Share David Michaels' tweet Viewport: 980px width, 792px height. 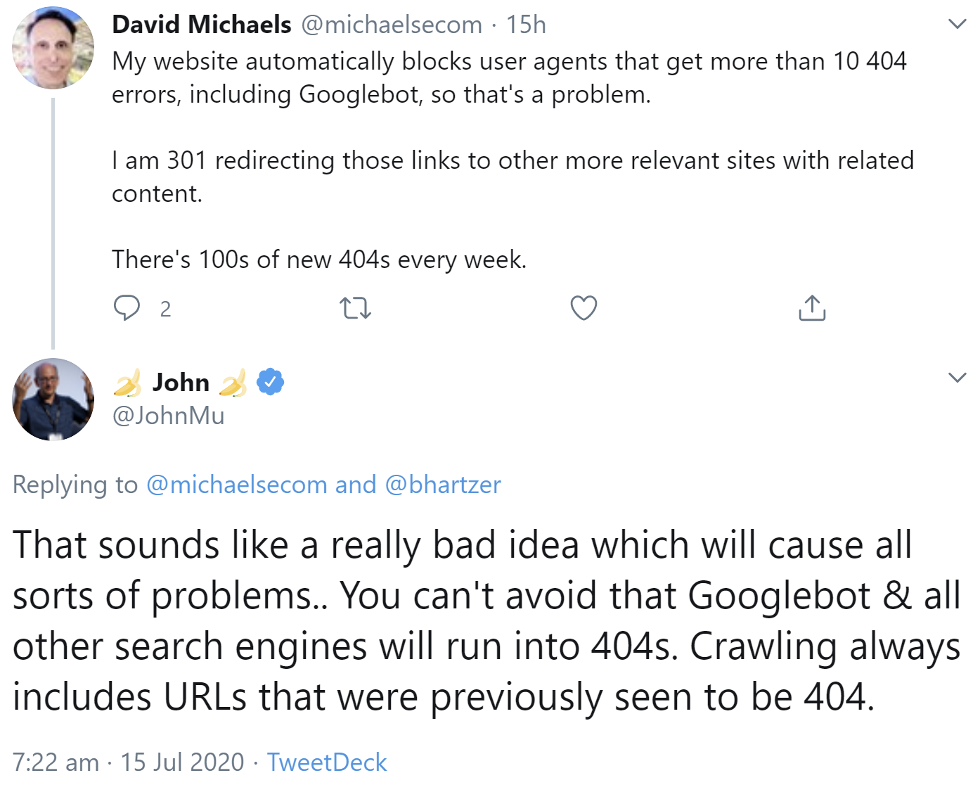(x=812, y=307)
